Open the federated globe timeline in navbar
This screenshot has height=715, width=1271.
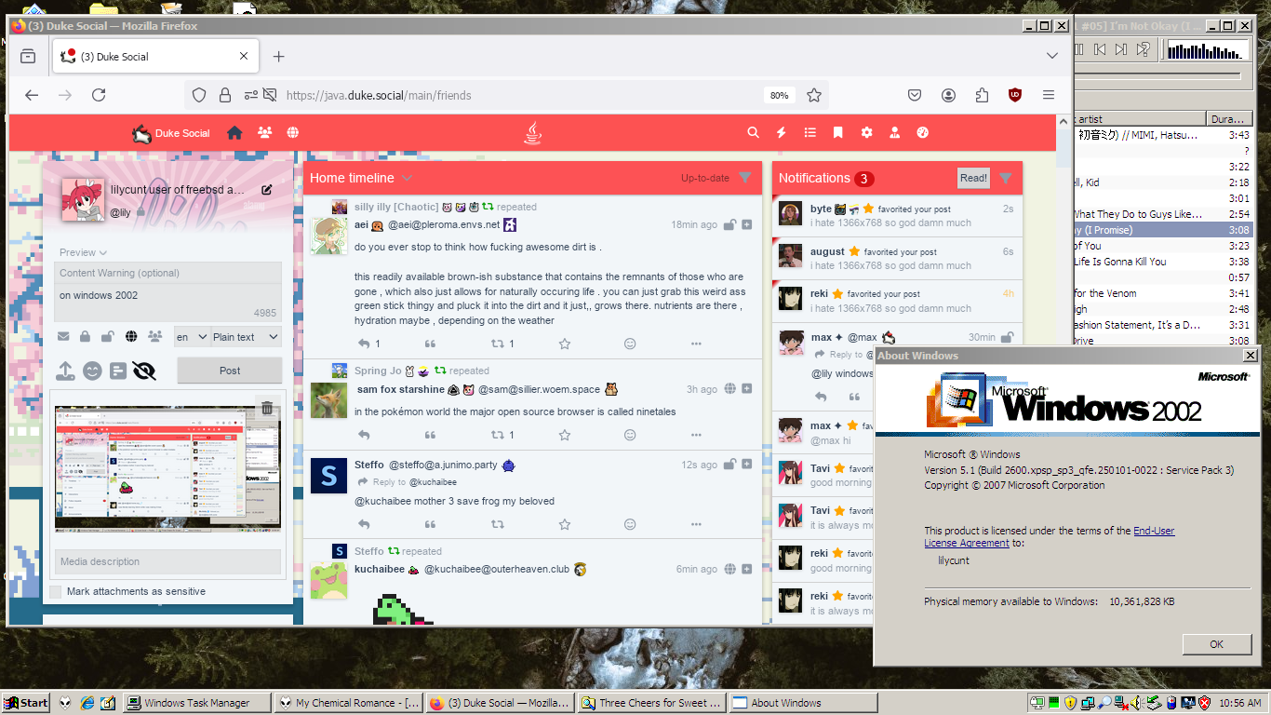[x=293, y=133]
